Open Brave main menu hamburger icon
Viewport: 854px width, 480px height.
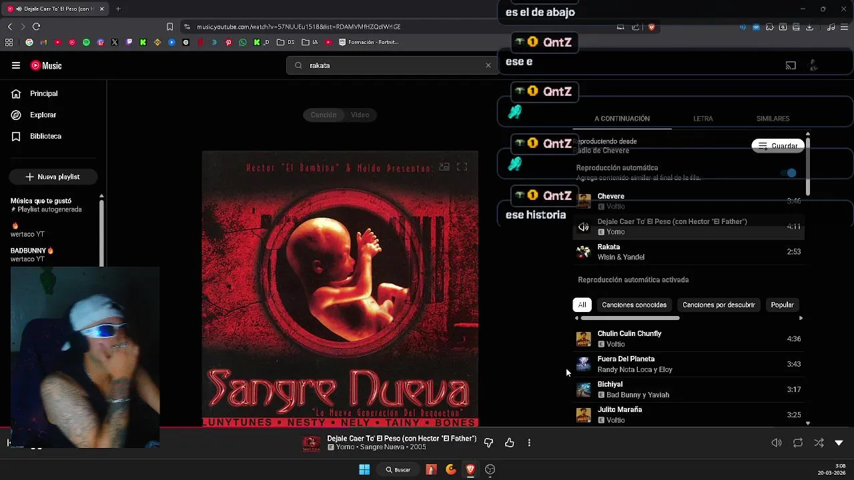tap(846, 27)
